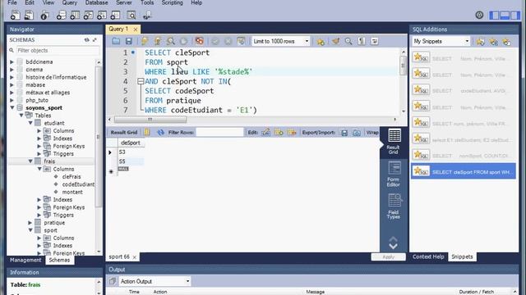526x295 pixels.
Task: Open My Snippets category dropdown
Action: coord(441,41)
